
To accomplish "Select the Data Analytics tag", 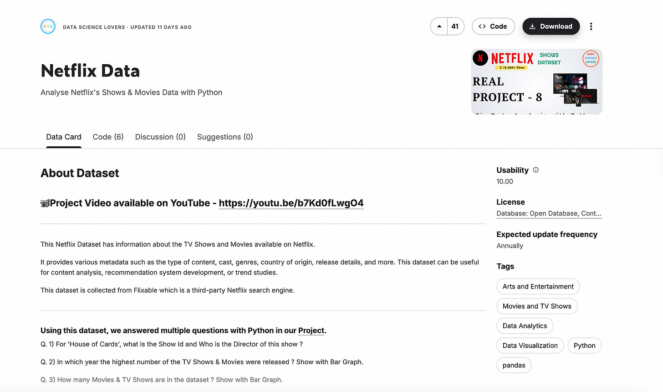I will [x=525, y=326].
